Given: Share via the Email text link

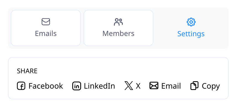Looking at the screenshot, I should pos(171,86).
